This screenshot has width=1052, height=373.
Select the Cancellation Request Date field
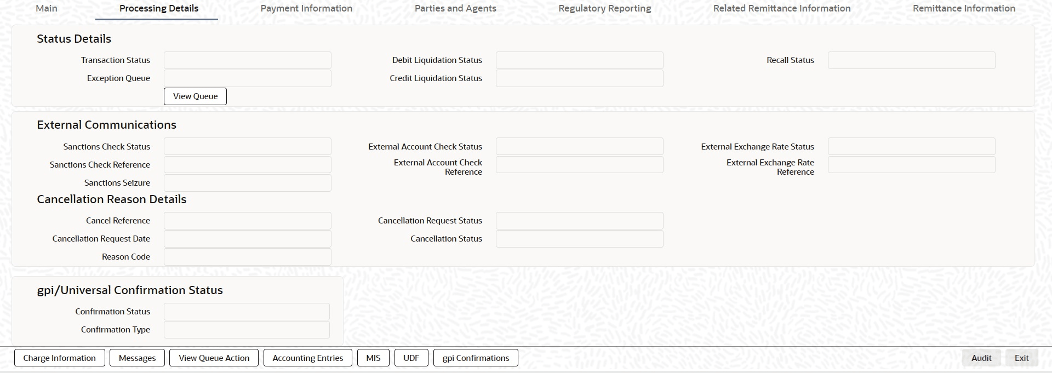pyautogui.click(x=247, y=239)
